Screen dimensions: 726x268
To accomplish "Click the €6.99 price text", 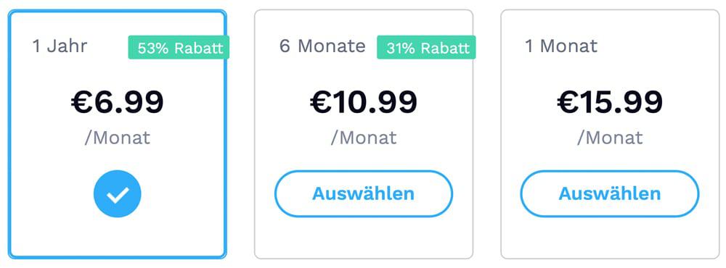I will click(118, 102).
